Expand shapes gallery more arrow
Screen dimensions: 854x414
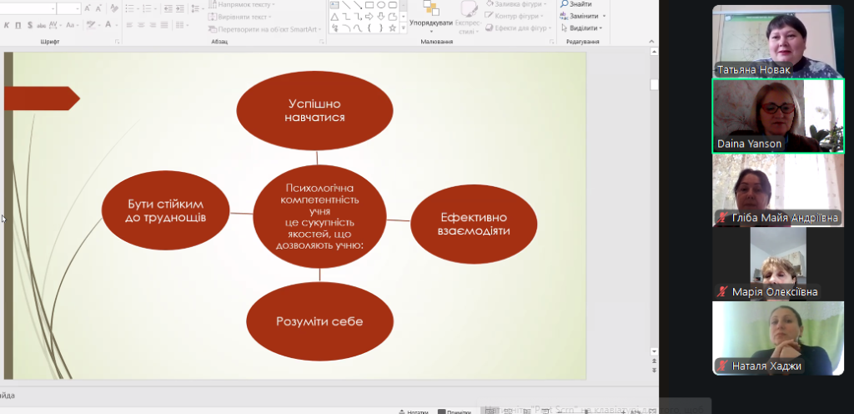point(404,28)
